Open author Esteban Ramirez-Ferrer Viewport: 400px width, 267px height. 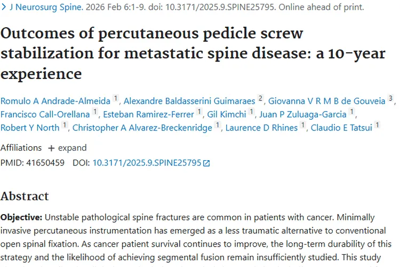tap(149, 114)
